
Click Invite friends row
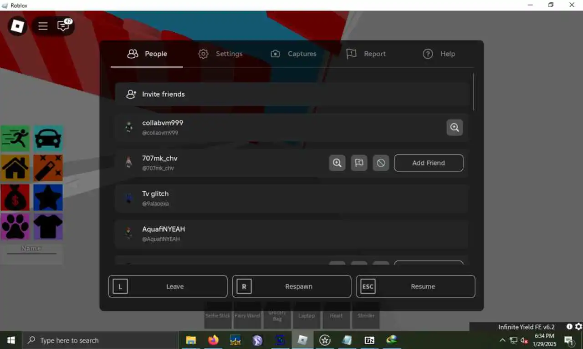pos(292,94)
